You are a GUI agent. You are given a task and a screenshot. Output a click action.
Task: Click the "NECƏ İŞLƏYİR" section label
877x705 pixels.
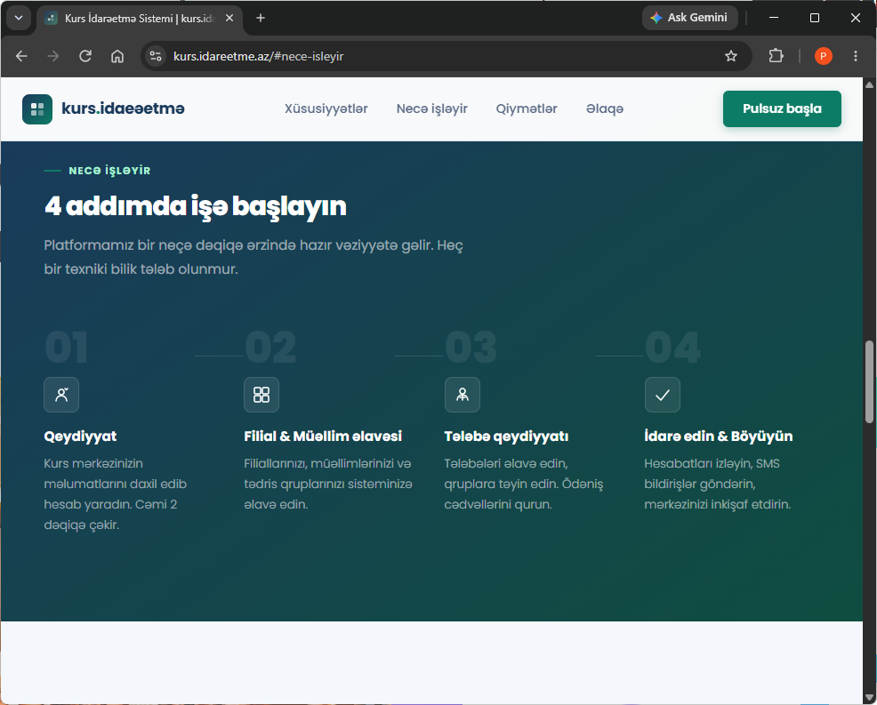click(x=109, y=171)
